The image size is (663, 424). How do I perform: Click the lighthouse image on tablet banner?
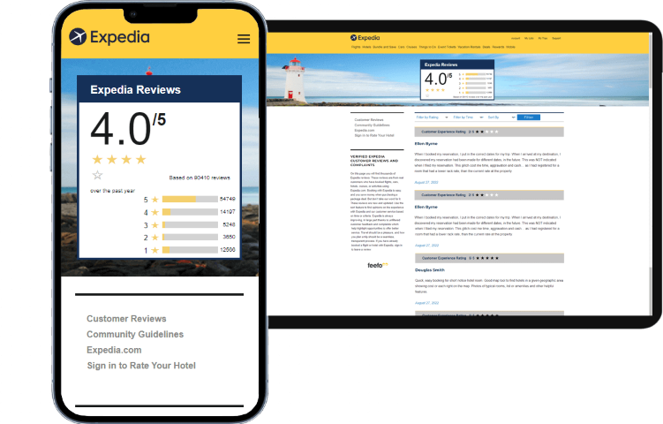coord(294,80)
